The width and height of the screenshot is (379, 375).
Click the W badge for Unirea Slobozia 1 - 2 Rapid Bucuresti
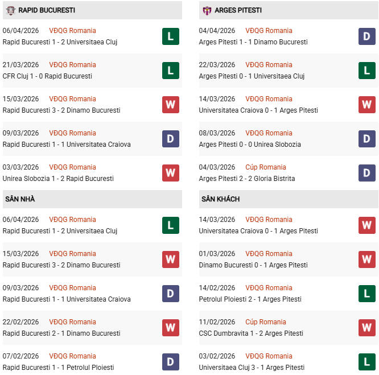pos(171,173)
